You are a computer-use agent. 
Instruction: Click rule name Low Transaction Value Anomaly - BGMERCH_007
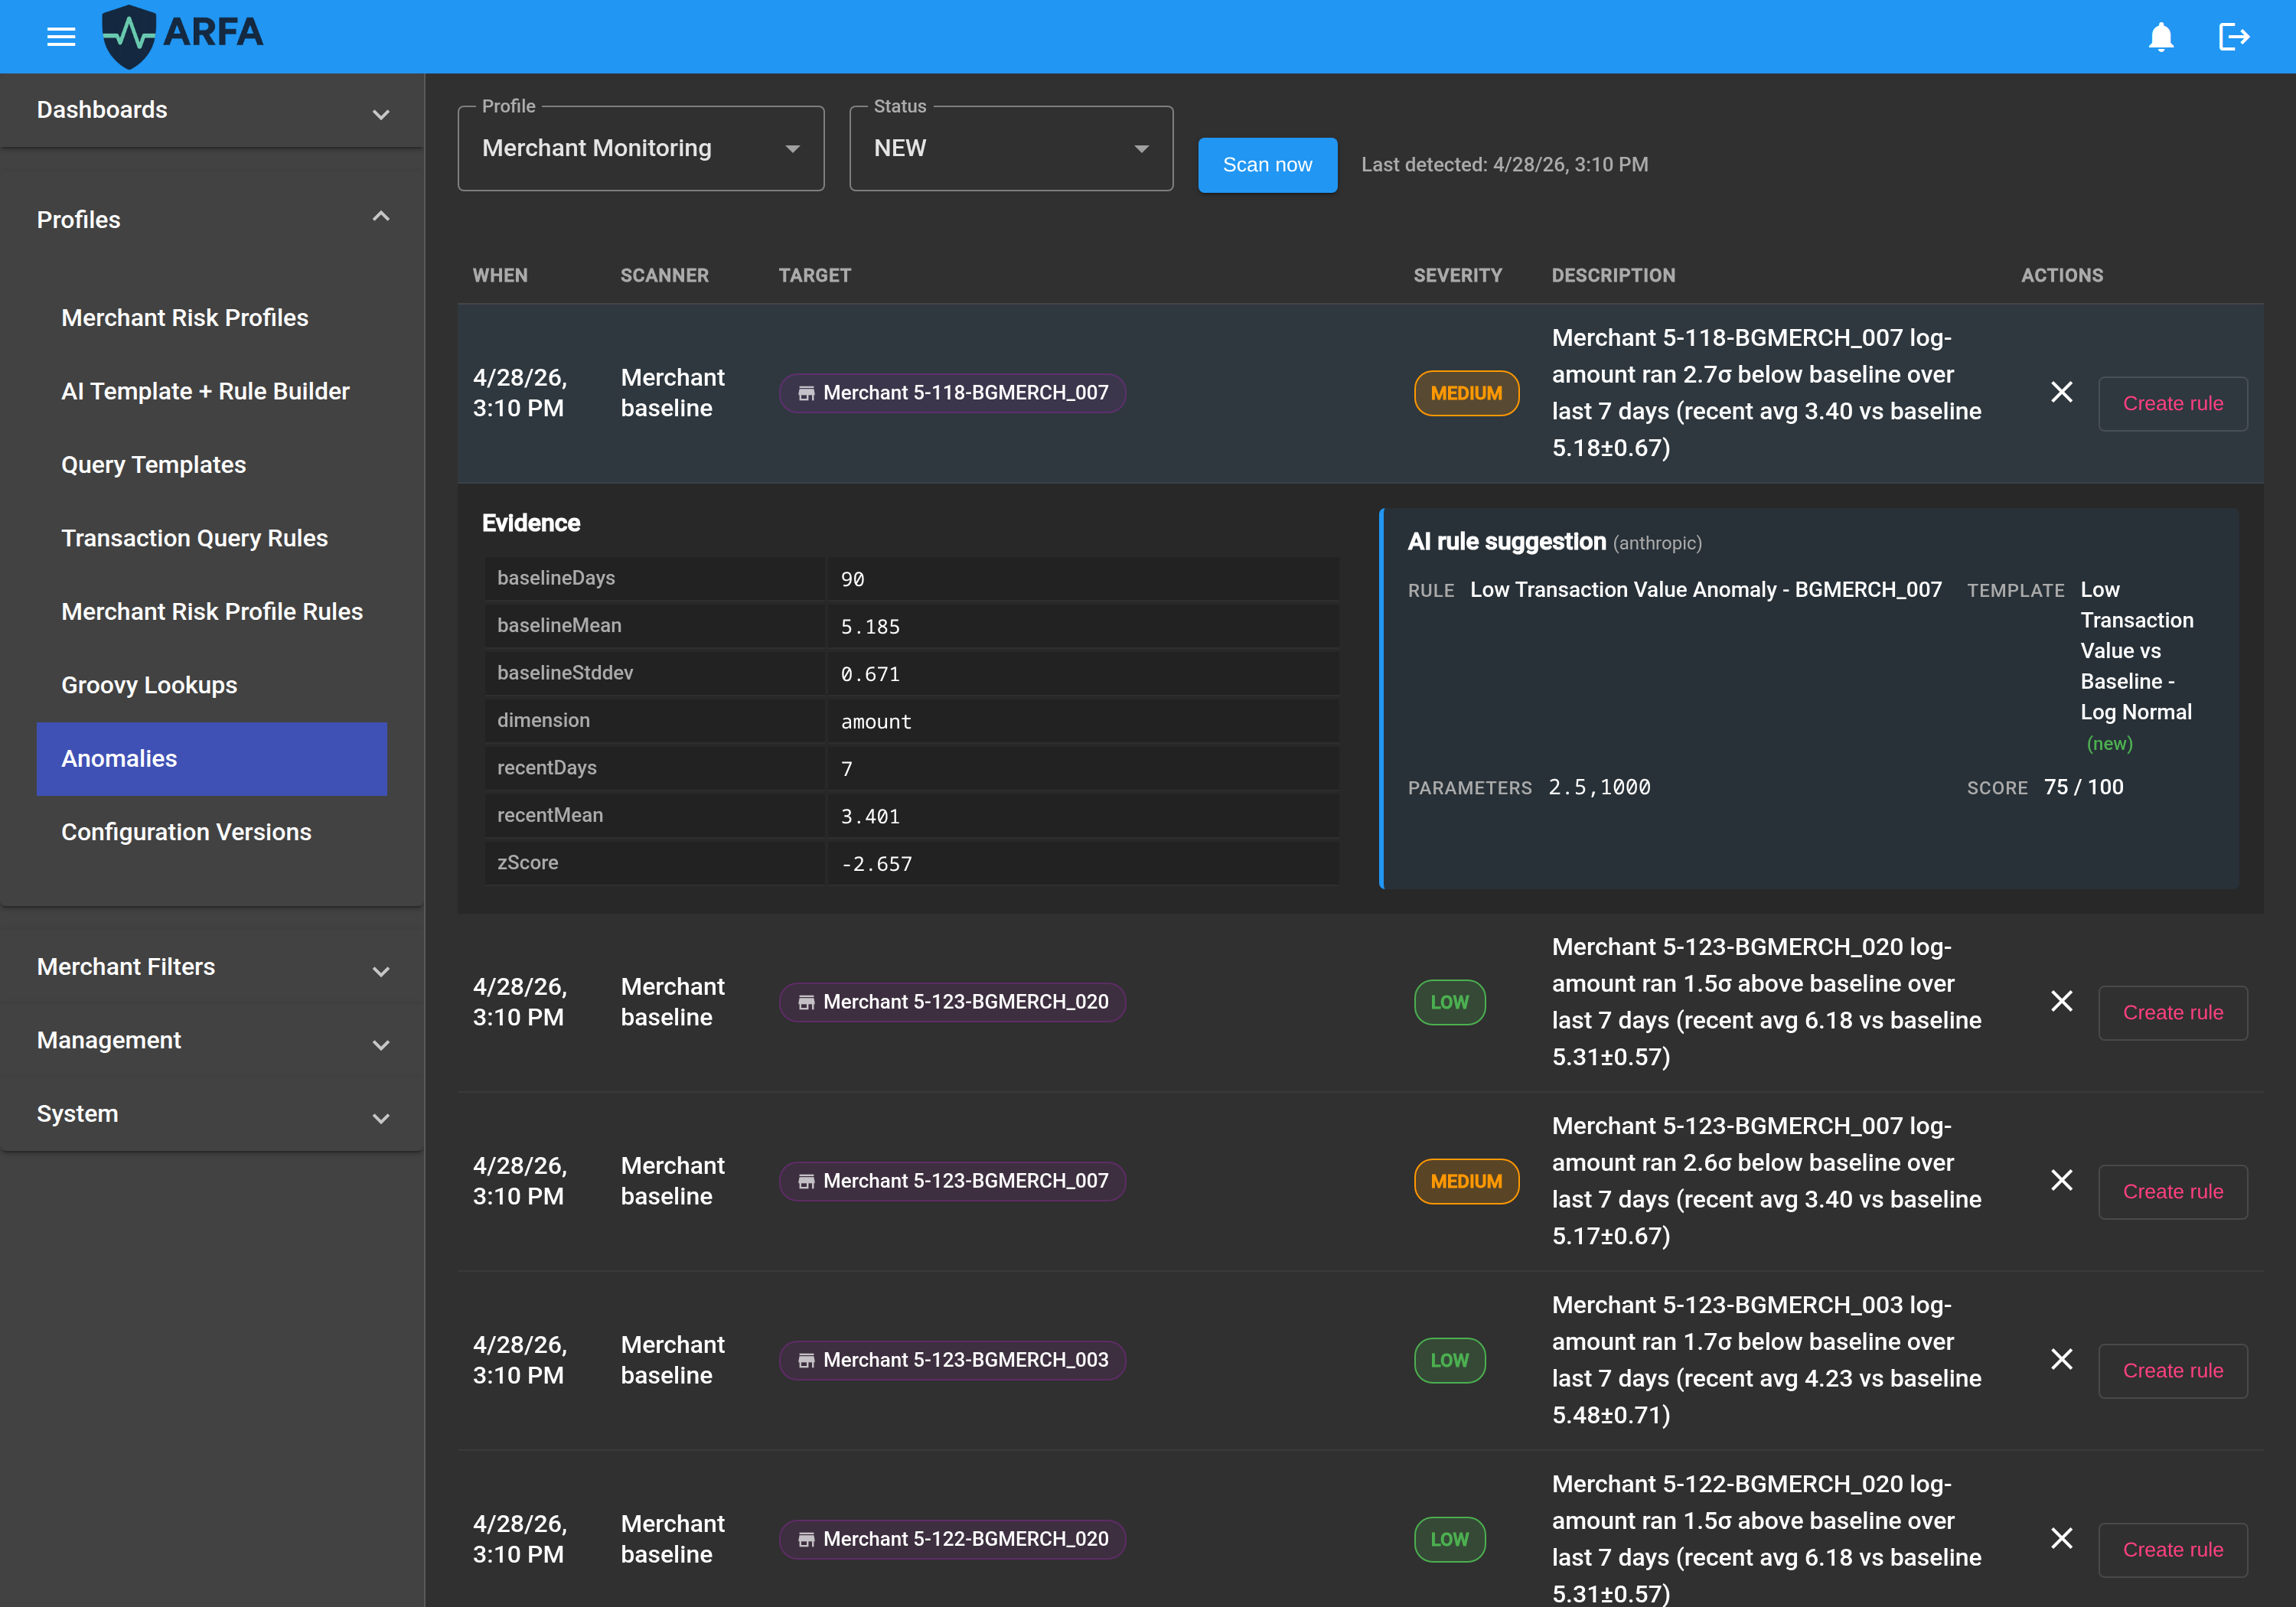point(1706,590)
